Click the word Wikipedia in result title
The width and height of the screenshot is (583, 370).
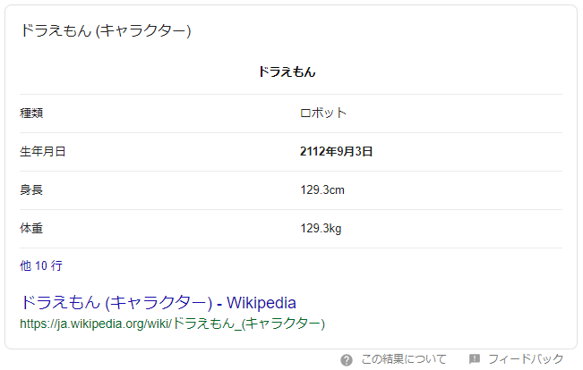click(261, 303)
